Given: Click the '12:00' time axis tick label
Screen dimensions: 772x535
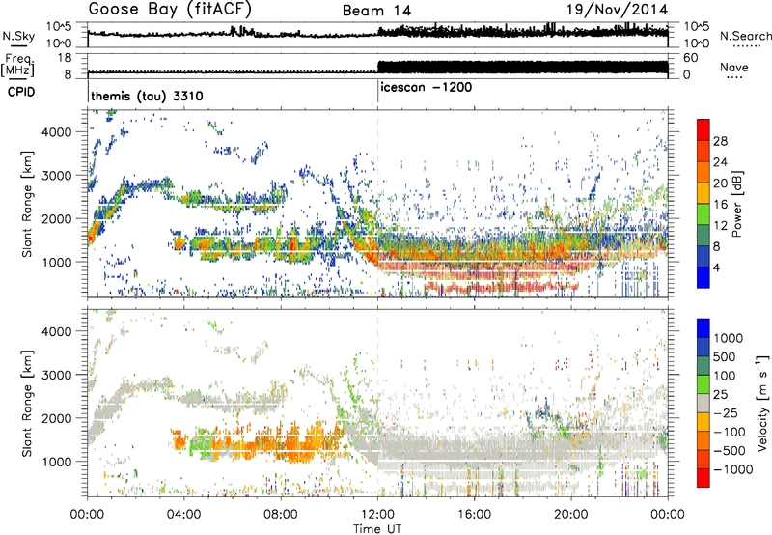Looking at the screenshot, I should [x=377, y=515].
